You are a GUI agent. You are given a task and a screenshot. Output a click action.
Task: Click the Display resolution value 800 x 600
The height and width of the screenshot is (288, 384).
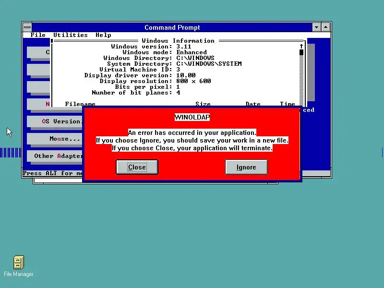point(193,81)
